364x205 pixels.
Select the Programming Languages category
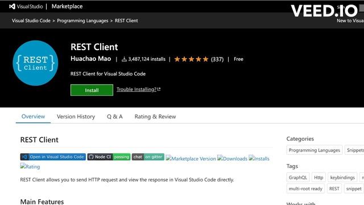[315, 150]
